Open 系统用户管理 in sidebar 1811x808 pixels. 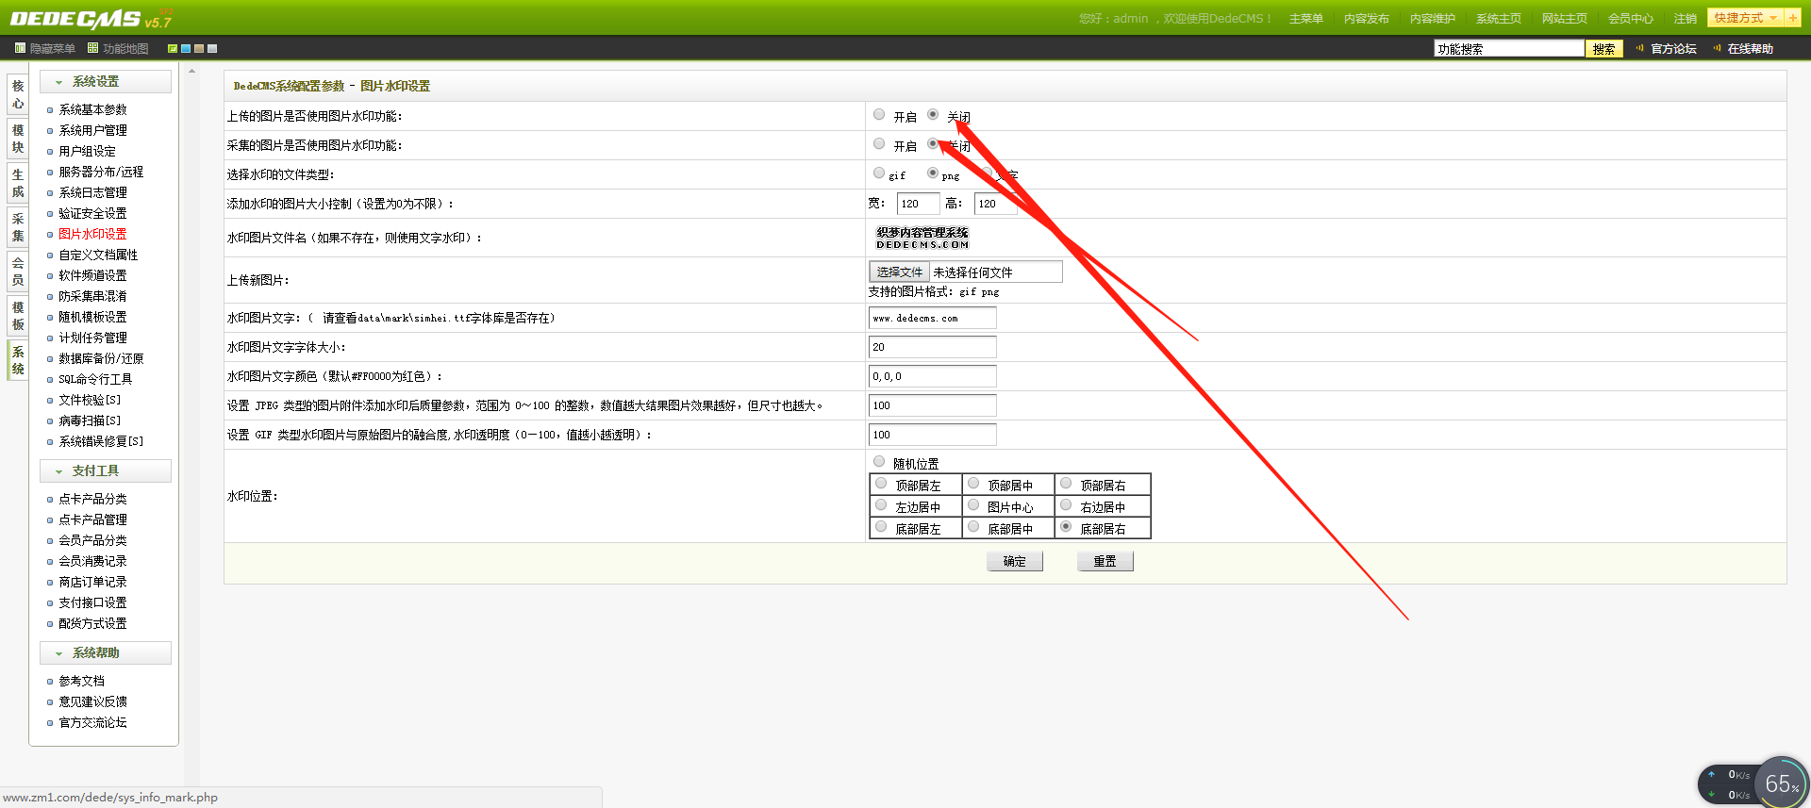click(92, 131)
